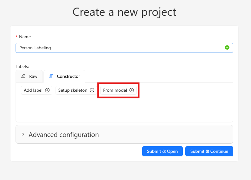The height and width of the screenshot is (180, 251).
Task: Click the red required asterisk
Action: [17, 37]
